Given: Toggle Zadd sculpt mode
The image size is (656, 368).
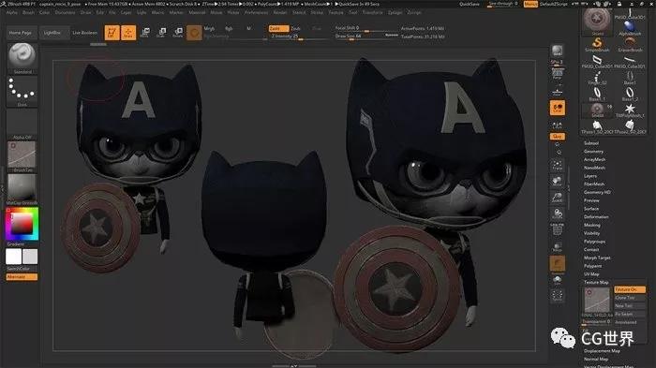Looking at the screenshot, I should pyautogui.click(x=278, y=28).
